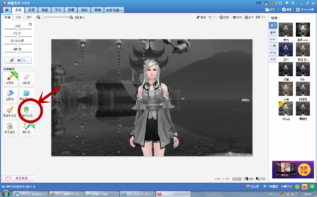
Task: Expand the 更多功能 more functions menu
Action: (x=114, y=10)
